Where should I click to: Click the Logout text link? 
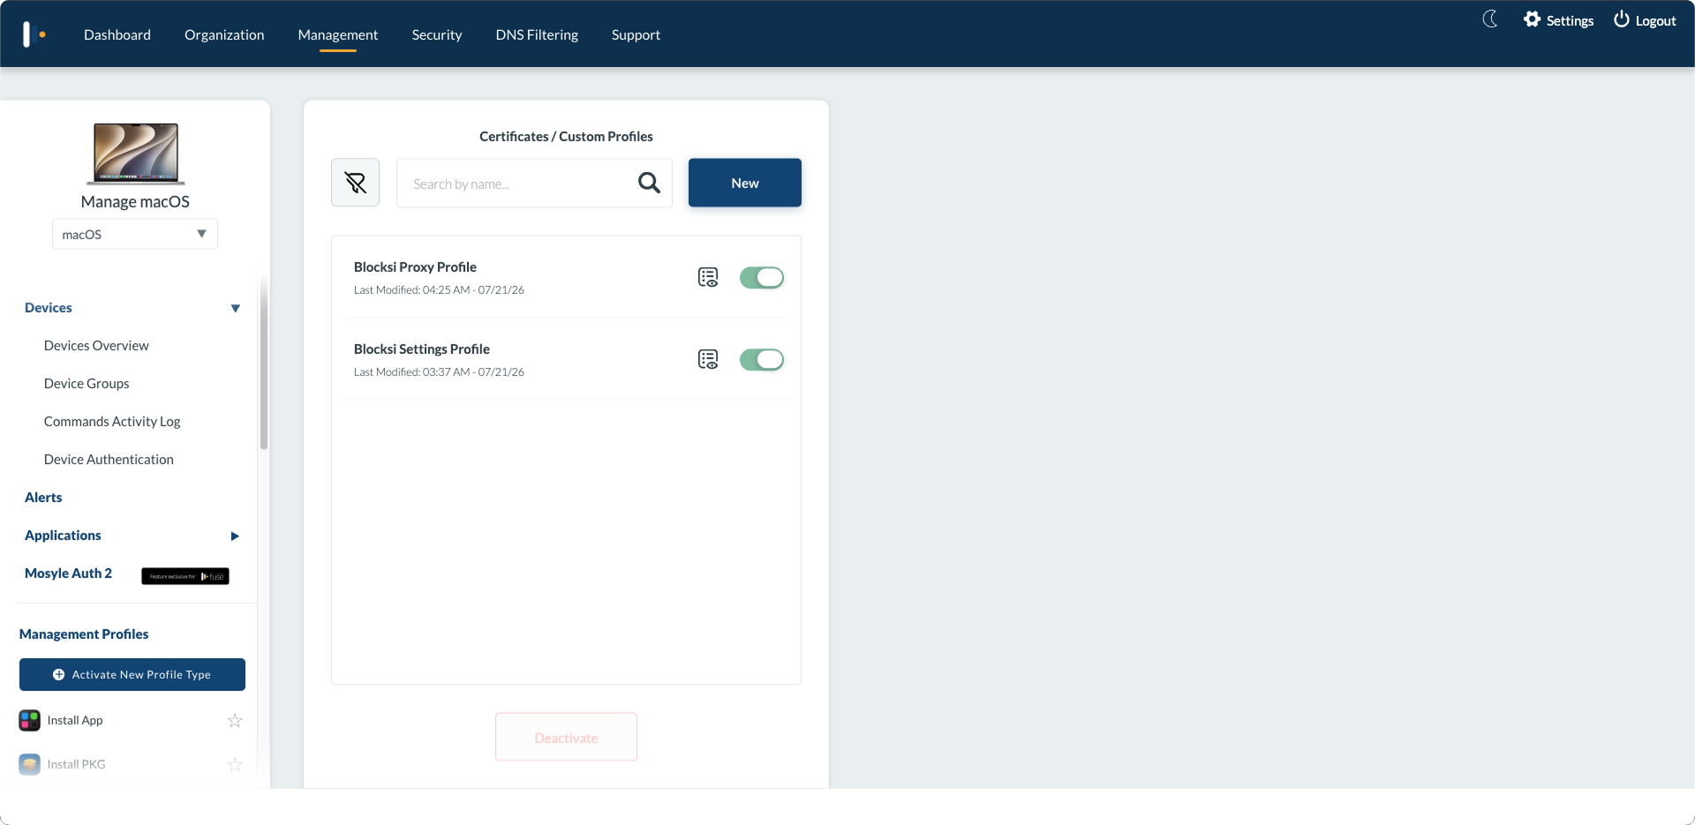[x=1655, y=20]
